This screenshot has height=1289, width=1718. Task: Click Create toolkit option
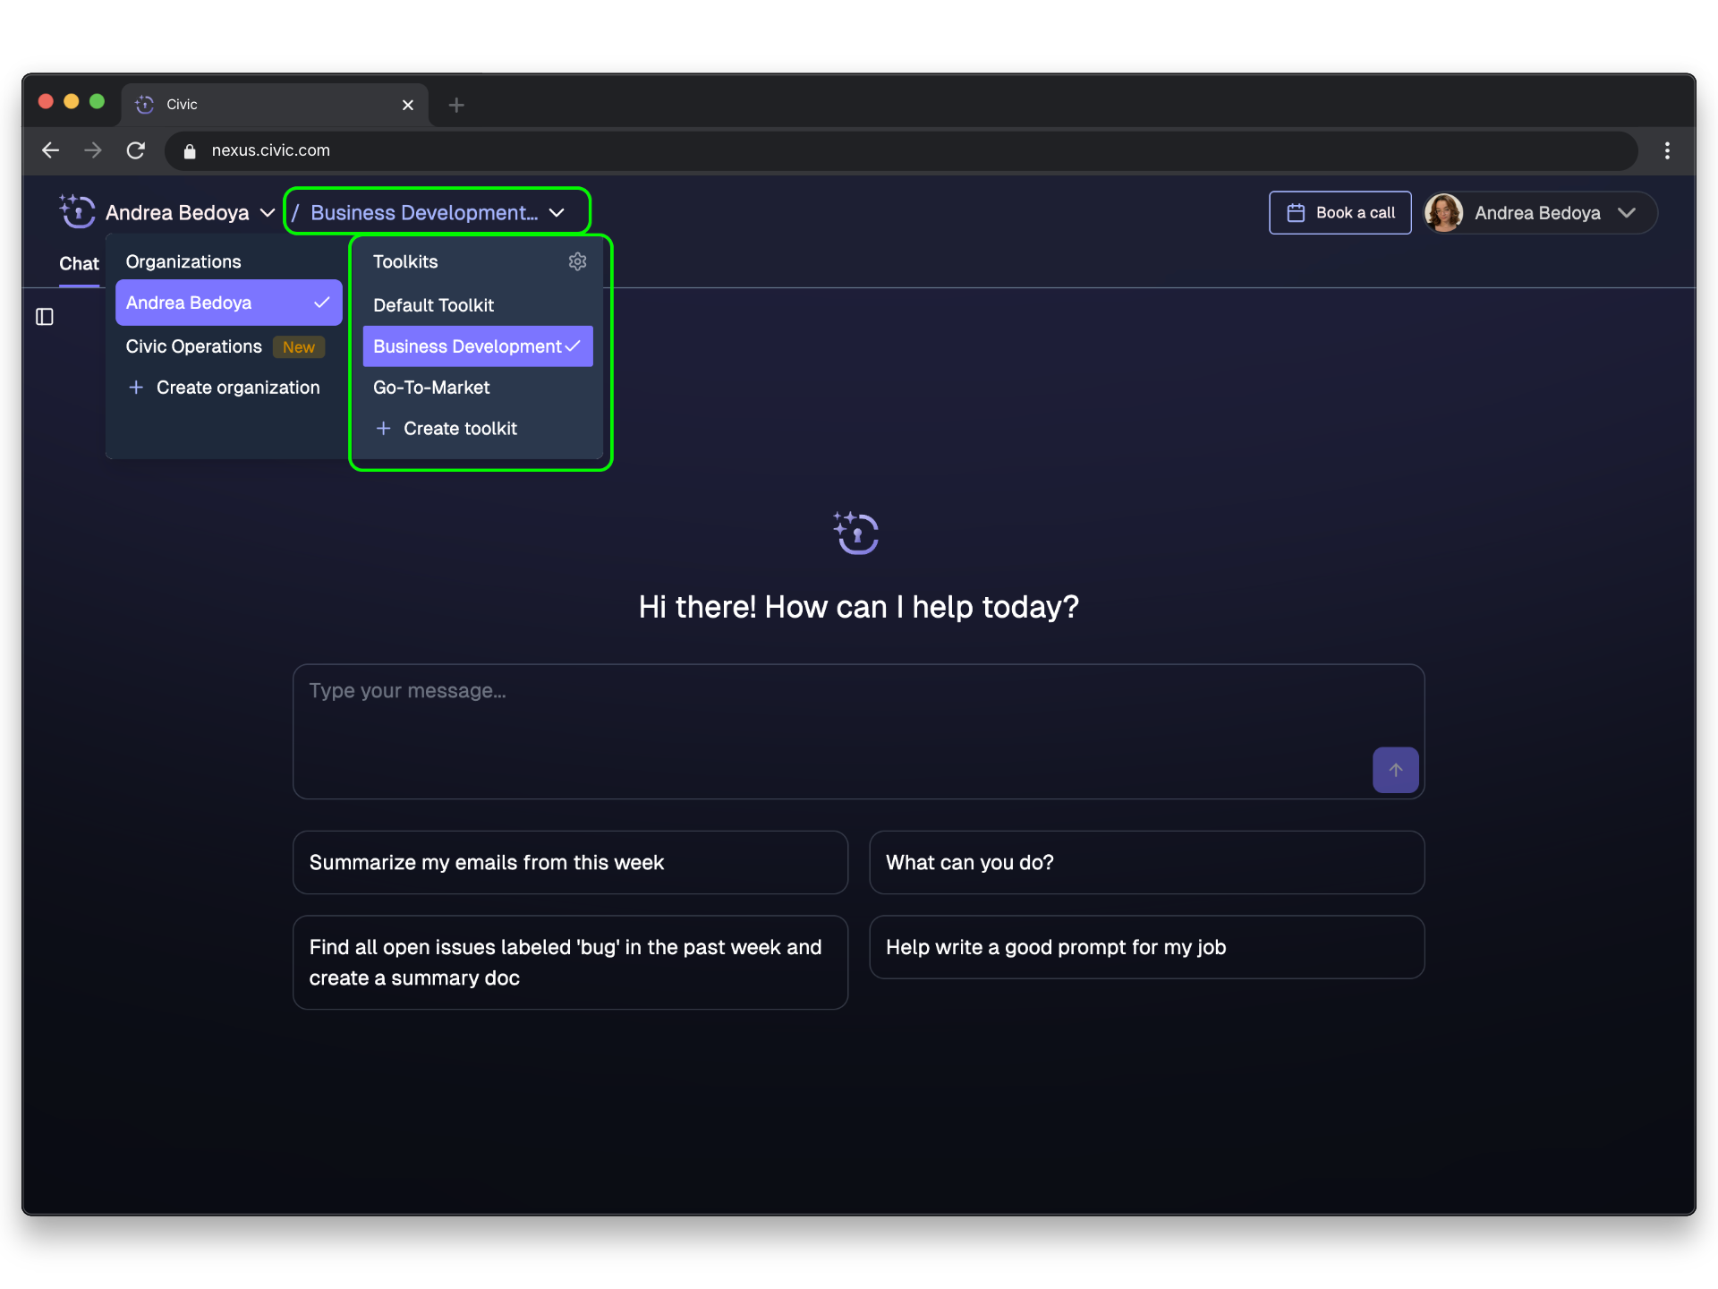click(460, 429)
